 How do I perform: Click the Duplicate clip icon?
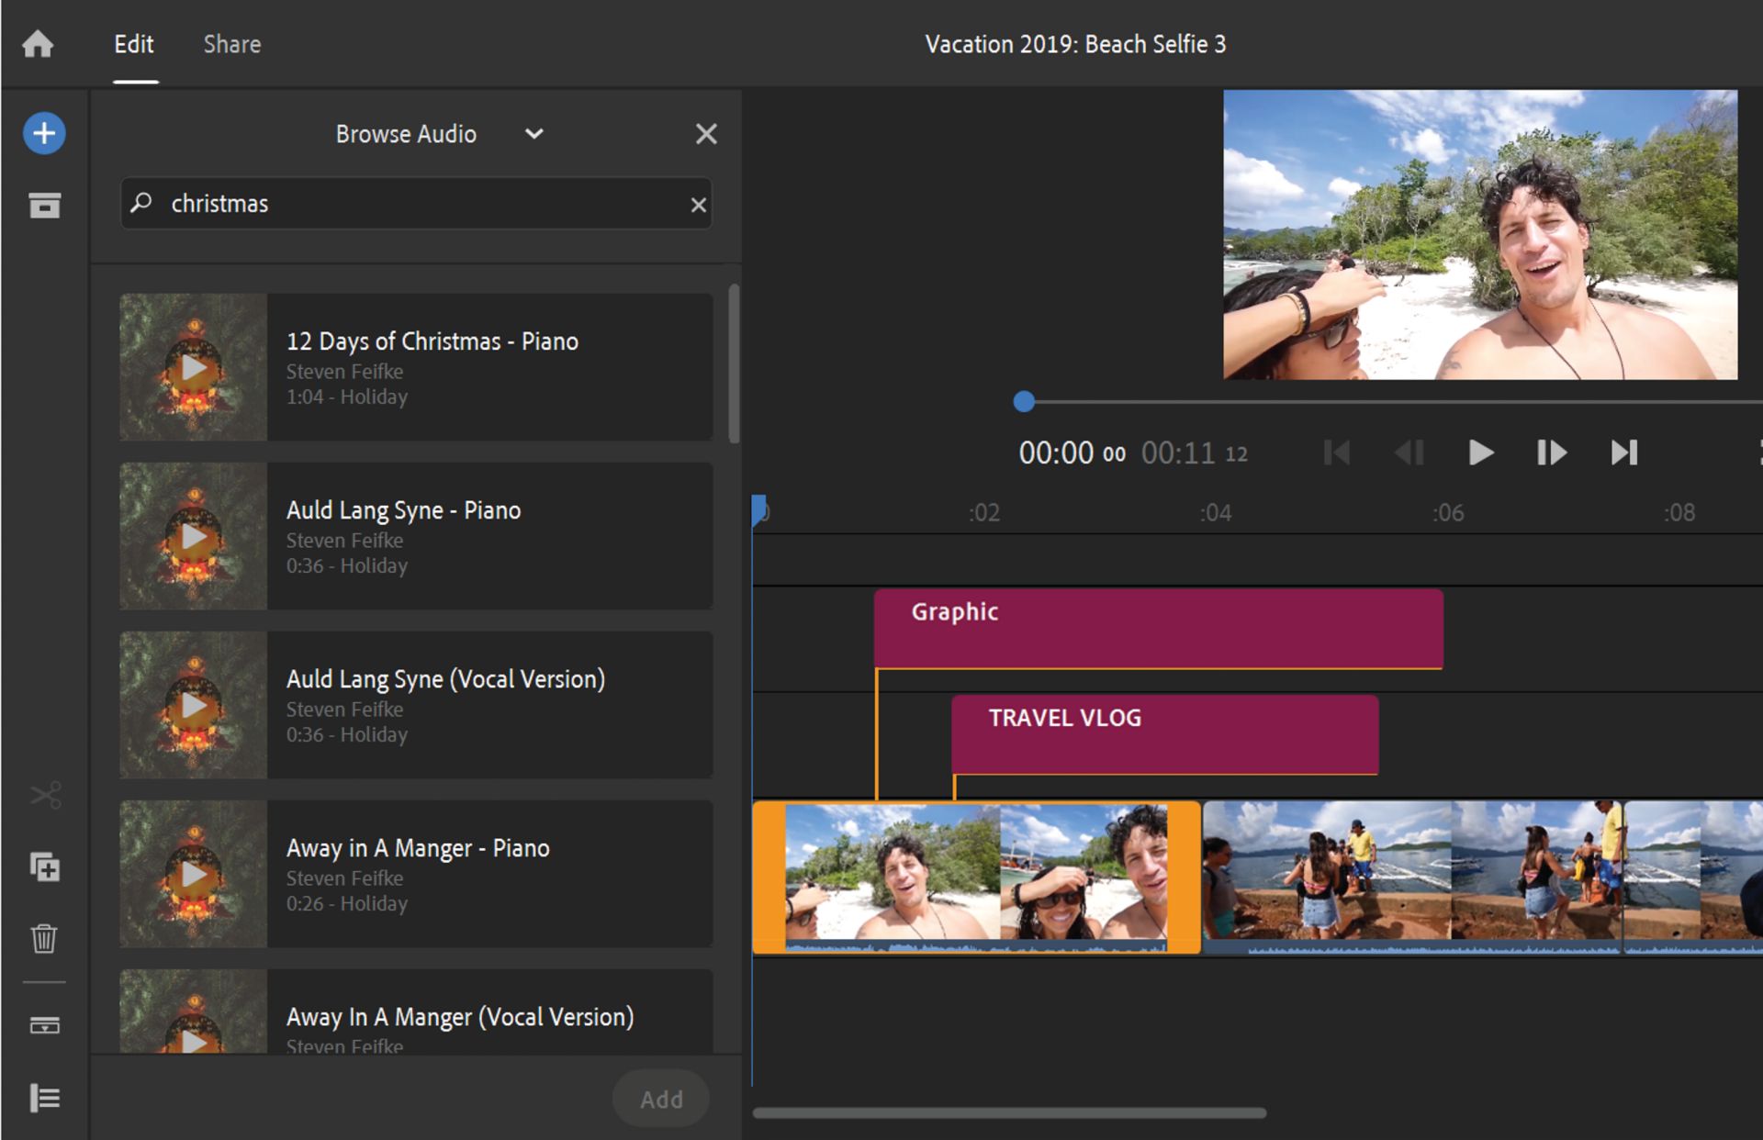pos(44,867)
